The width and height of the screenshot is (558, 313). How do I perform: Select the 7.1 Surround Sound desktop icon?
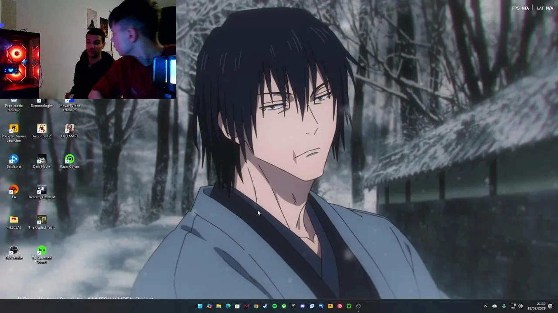(x=42, y=255)
